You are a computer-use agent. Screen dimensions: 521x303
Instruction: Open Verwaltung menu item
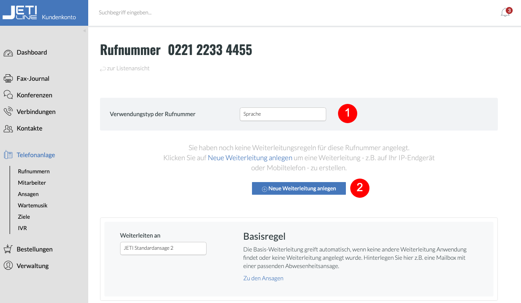(x=33, y=266)
